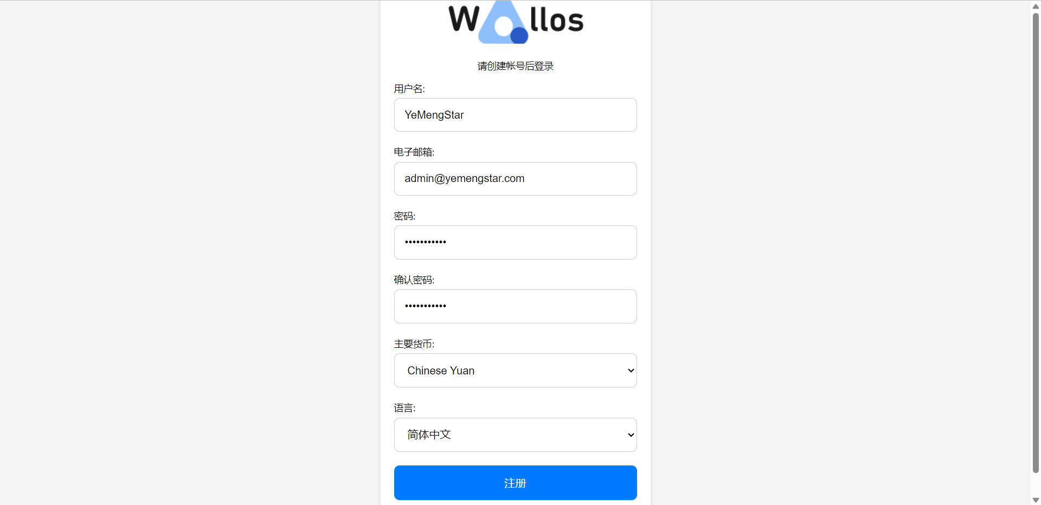1041x505 pixels.
Task: Click the blue 注册 register button
Action: coord(515,483)
